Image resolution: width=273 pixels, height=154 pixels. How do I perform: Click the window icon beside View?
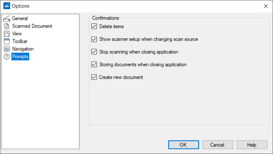point(7,34)
